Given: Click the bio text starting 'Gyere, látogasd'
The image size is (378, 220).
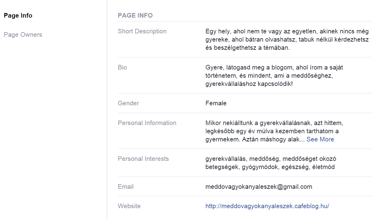Looking at the screenshot, I should coord(274,75).
